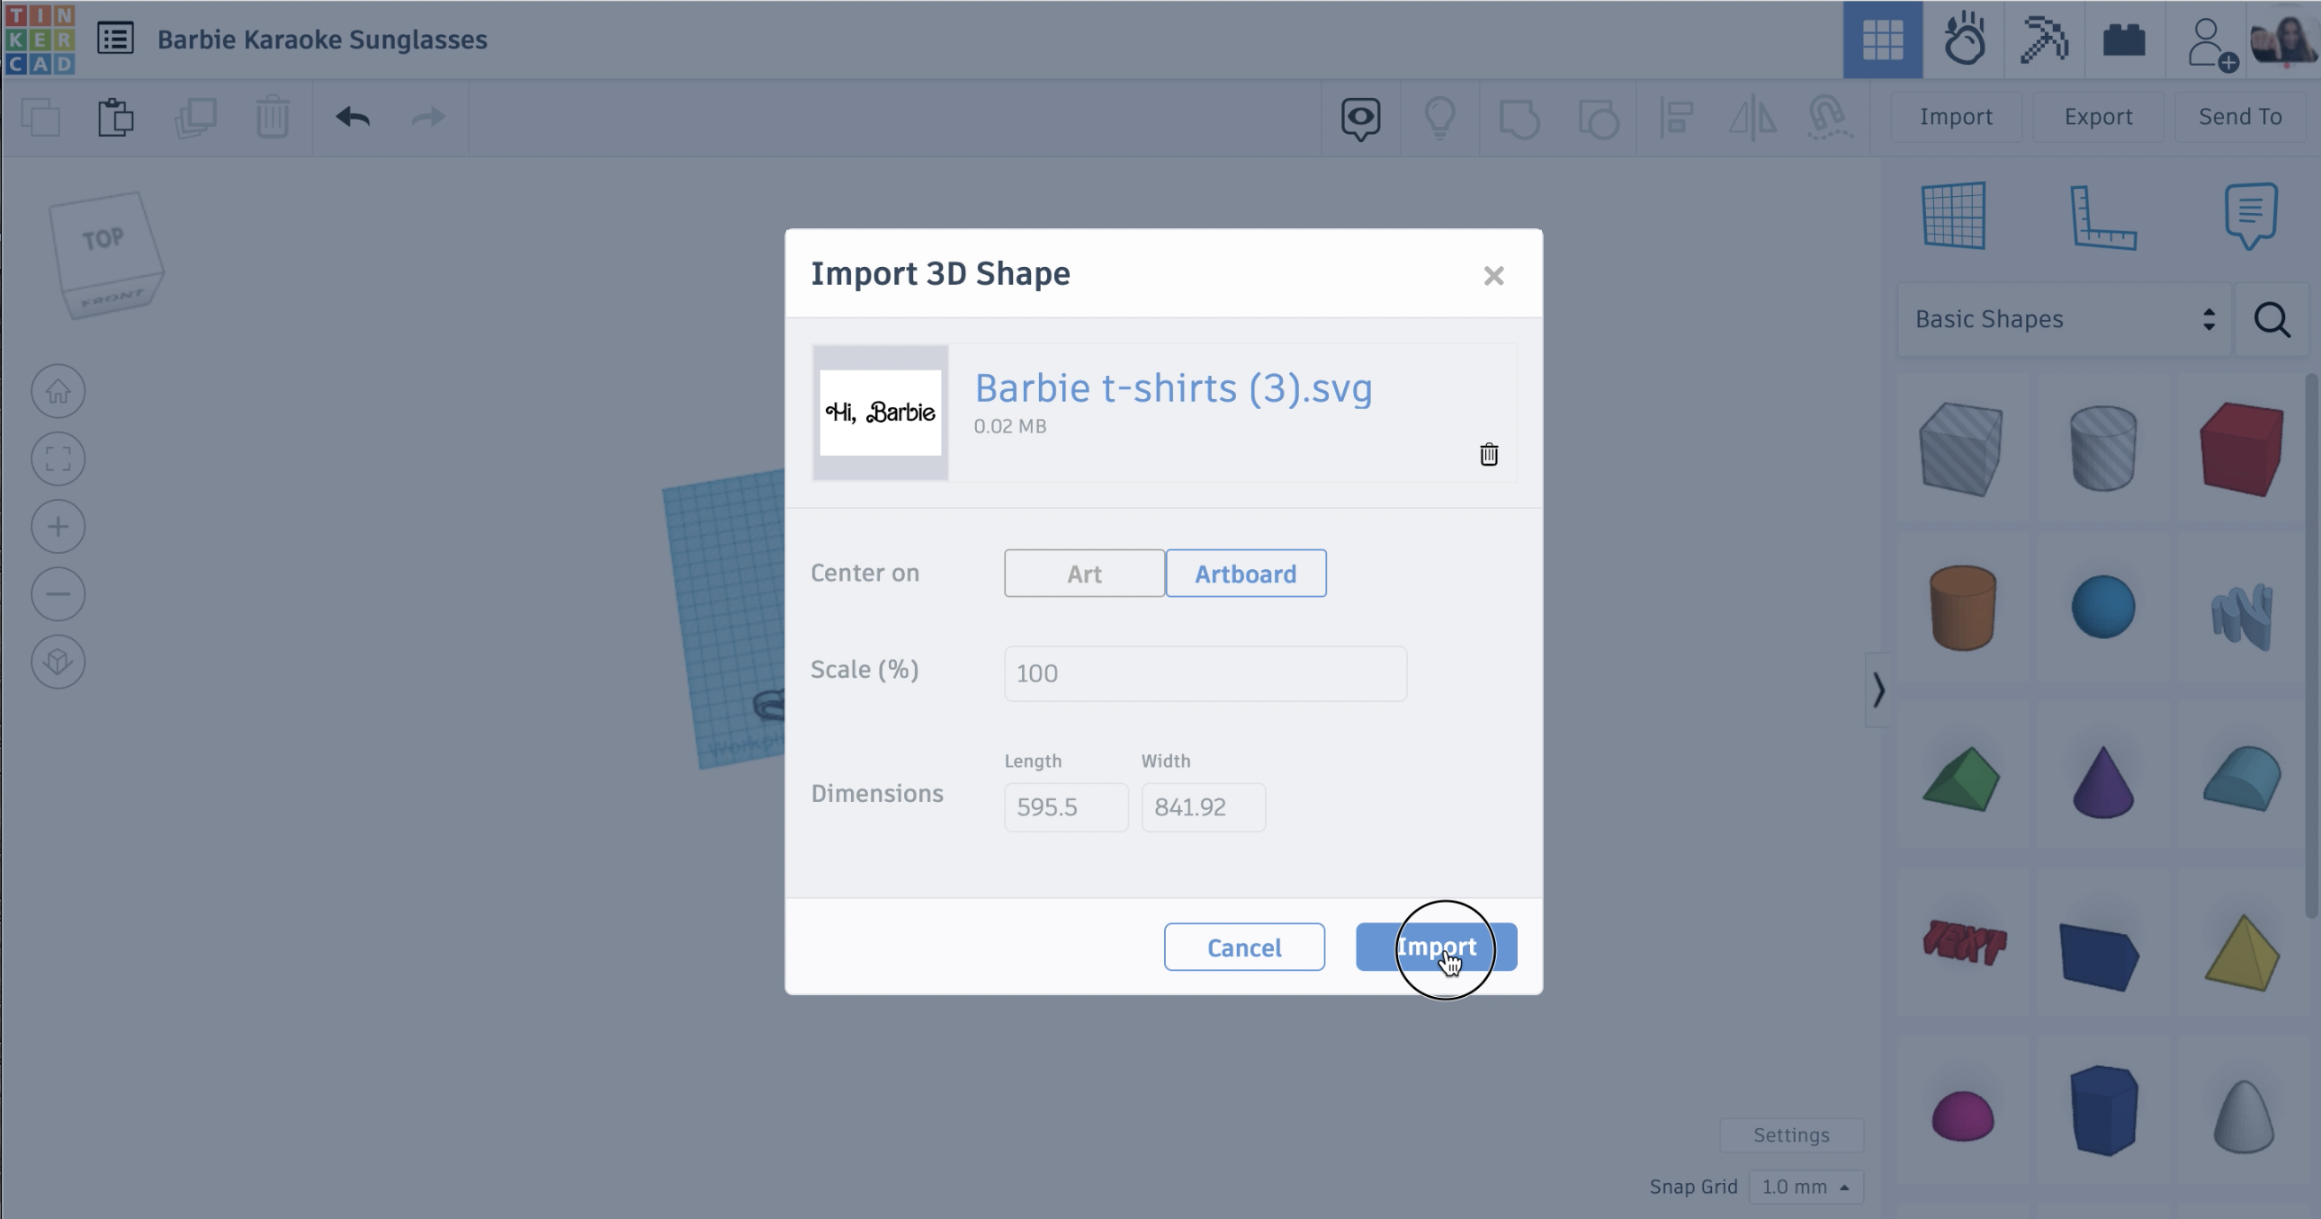The width and height of the screenshot is (2321, 1219).
Task: Open the design properties list menu
Action: 115,40
